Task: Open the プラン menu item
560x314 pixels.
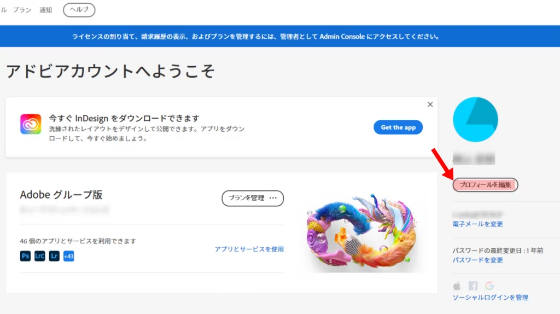Action: coord(22,10)
